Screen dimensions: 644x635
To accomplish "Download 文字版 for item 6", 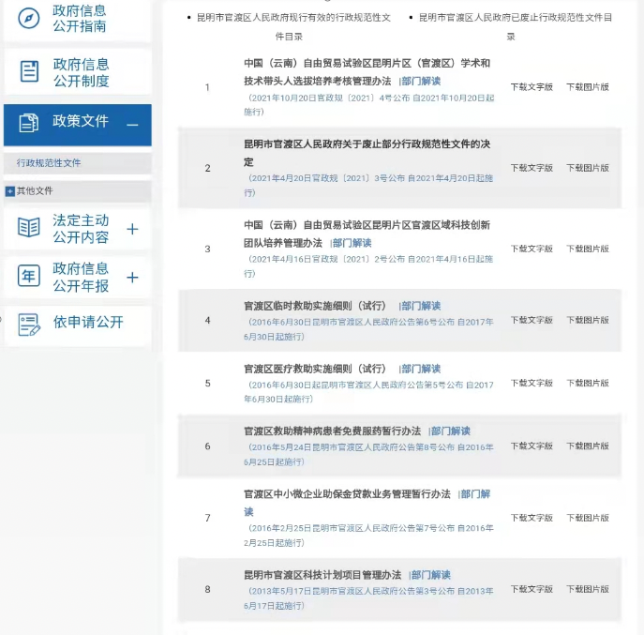I will click(532, 446).
